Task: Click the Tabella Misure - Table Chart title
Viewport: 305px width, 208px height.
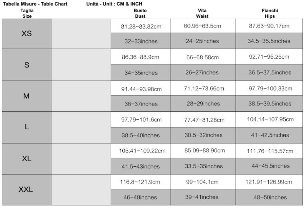Action: point(35,4)
